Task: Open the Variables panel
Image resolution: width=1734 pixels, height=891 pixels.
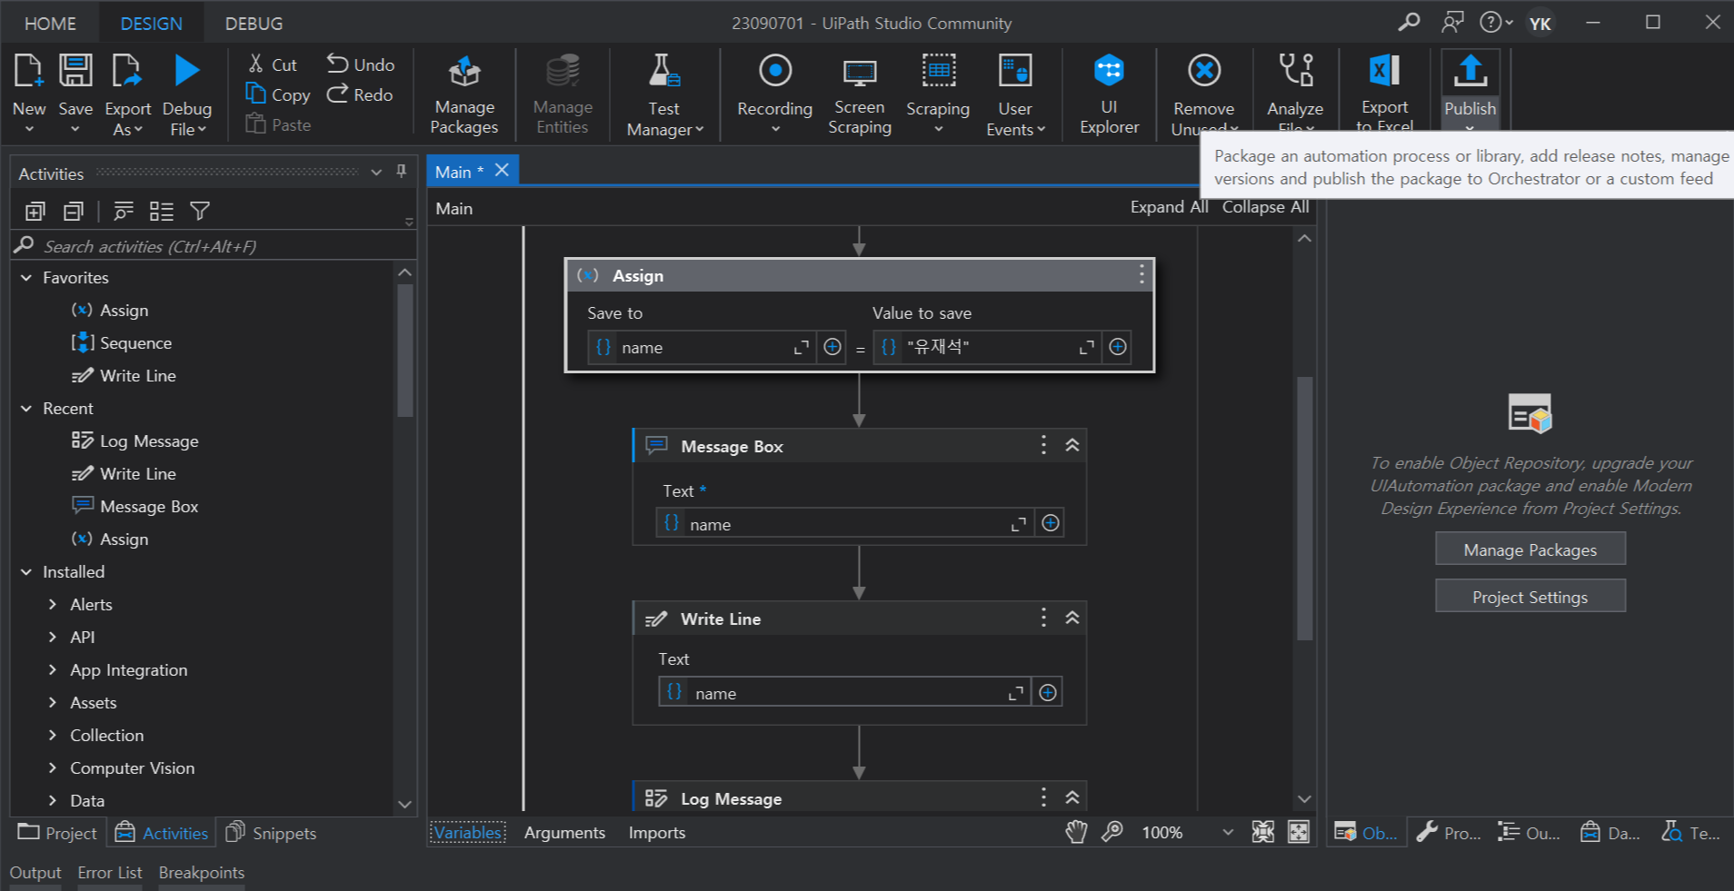Action: point(467,833)
